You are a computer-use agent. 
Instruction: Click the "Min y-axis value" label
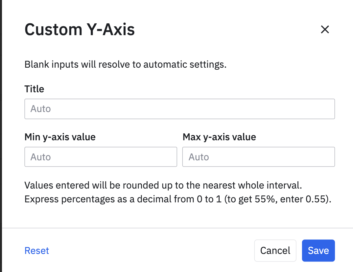(x=60, y=137)
